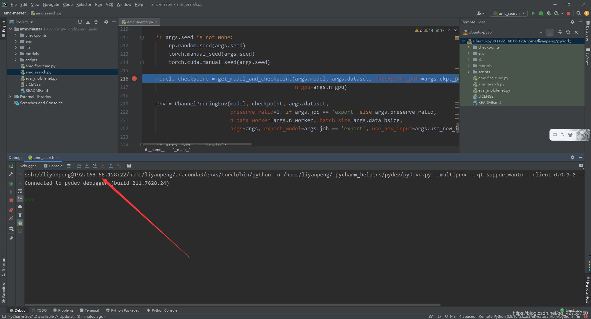Click Resume Program in debug sidebar
591x319 pixels.
(11, 184)
